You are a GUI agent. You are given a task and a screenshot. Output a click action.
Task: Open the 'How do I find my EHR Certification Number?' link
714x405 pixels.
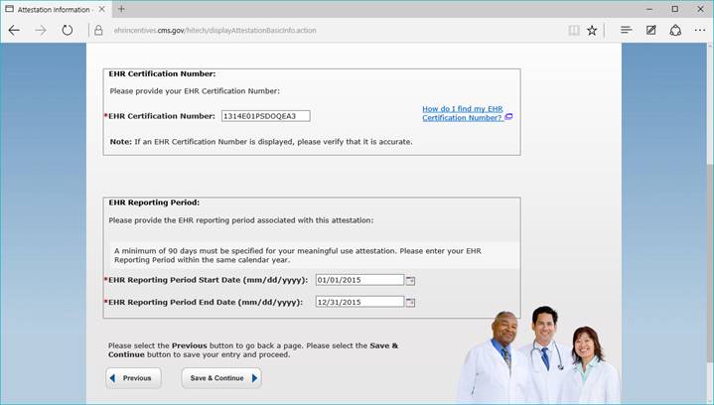(463, 113)
